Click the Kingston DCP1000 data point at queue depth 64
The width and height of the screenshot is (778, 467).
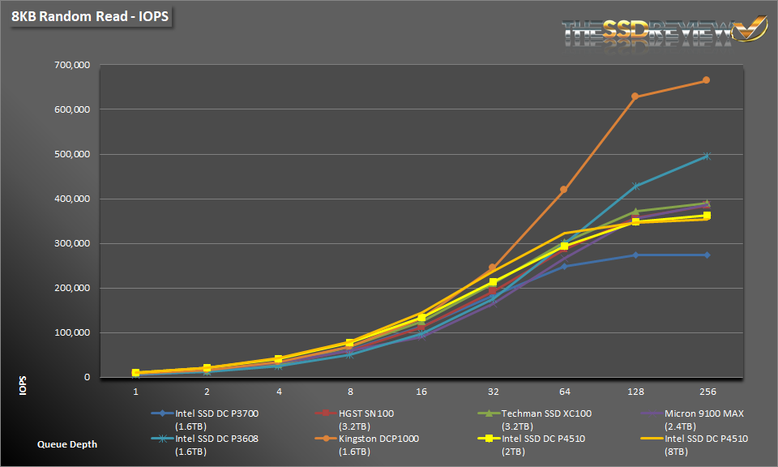coord(564,190)
